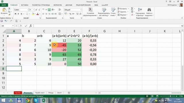This screenshot has width=184, height=103.
Task: Open the Прайс-лист sheet tab
Action: click(40, 93)
